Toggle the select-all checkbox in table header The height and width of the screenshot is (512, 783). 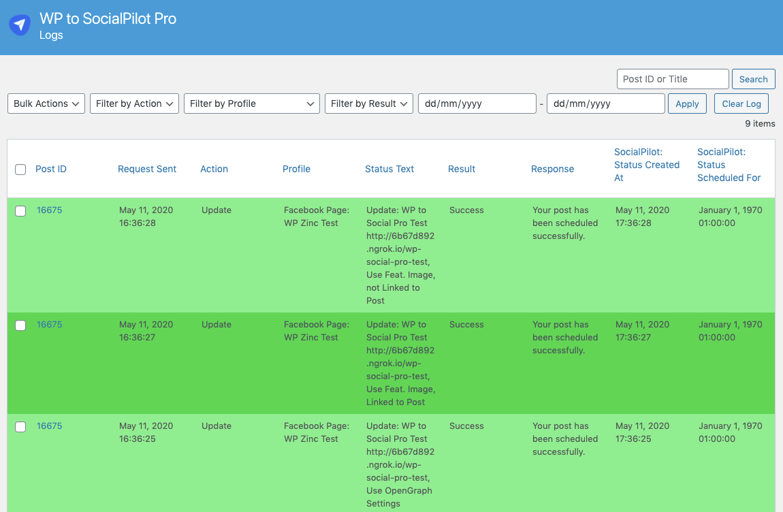(x=20, y=170)
